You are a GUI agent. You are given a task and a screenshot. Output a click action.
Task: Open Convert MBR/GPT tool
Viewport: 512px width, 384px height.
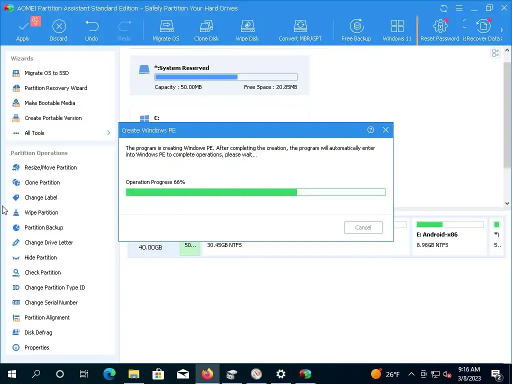(300, 30)
